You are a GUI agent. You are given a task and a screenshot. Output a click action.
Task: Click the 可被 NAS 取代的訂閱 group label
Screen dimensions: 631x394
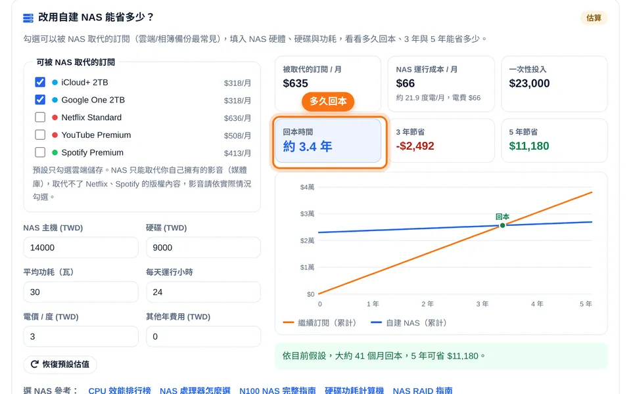click(76, 62)
